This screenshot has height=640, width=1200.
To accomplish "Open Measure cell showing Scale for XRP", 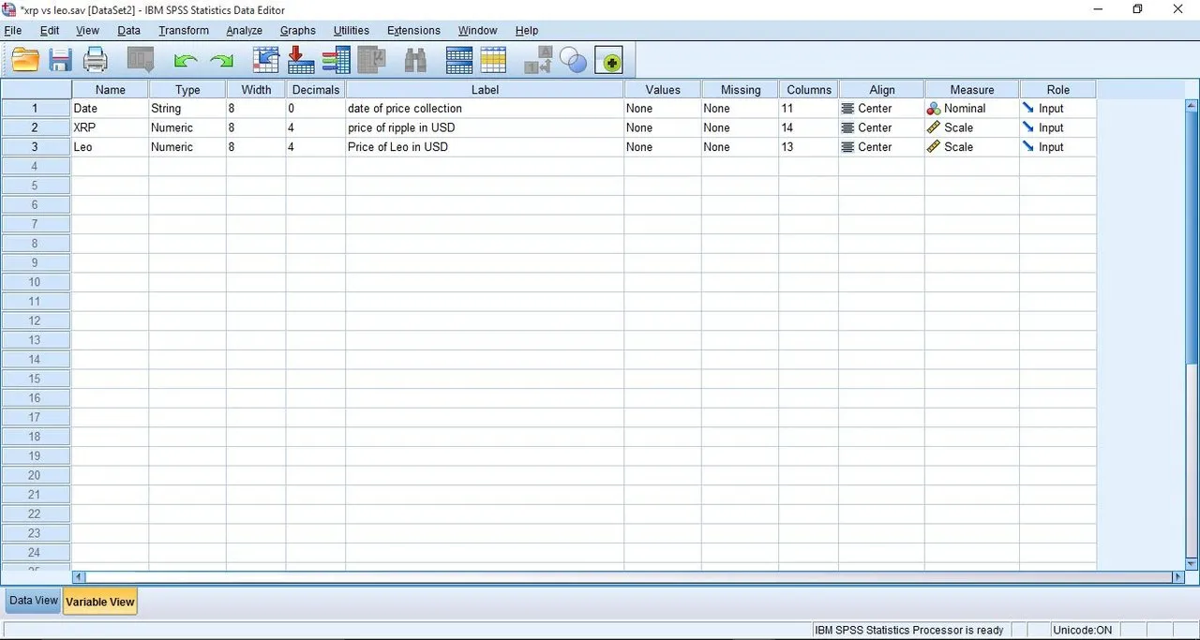I will coord(972,127).
